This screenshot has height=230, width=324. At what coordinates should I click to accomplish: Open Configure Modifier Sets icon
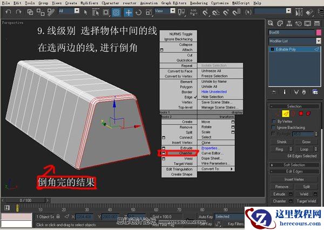click(315, 92)
